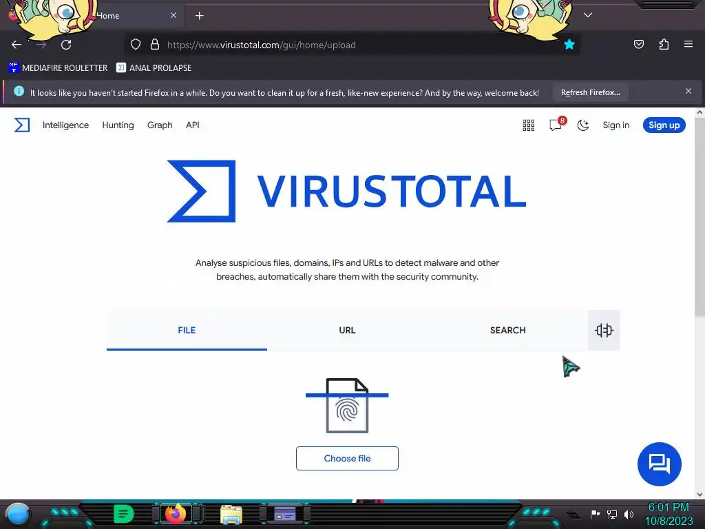Image resolution: width=705 pixels, height=529 pixels.
Task: Close the Home tab
Action: tap(173, 15)
